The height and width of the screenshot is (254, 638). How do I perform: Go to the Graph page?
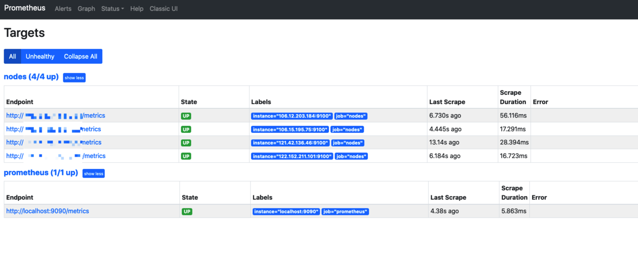[x=86, y=9]
